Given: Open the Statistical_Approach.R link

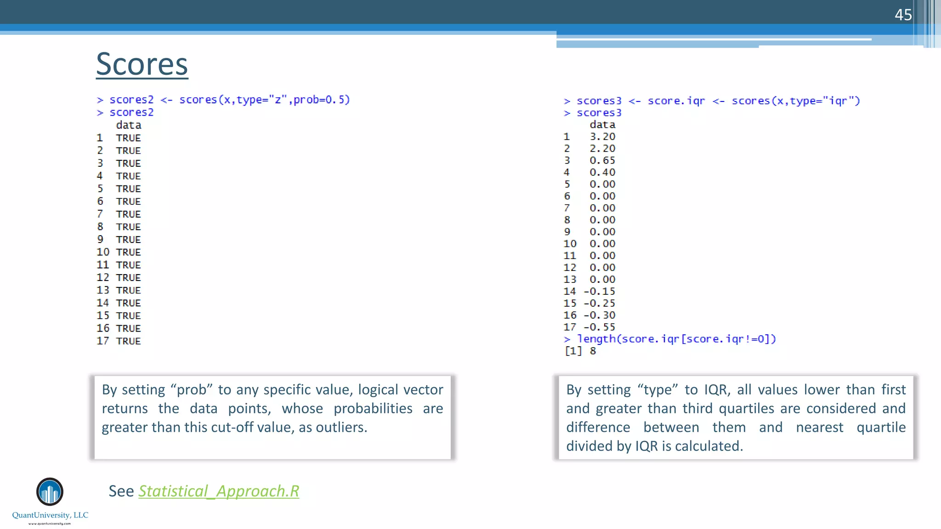Looking at the screenshot, I should pos(219,491).
